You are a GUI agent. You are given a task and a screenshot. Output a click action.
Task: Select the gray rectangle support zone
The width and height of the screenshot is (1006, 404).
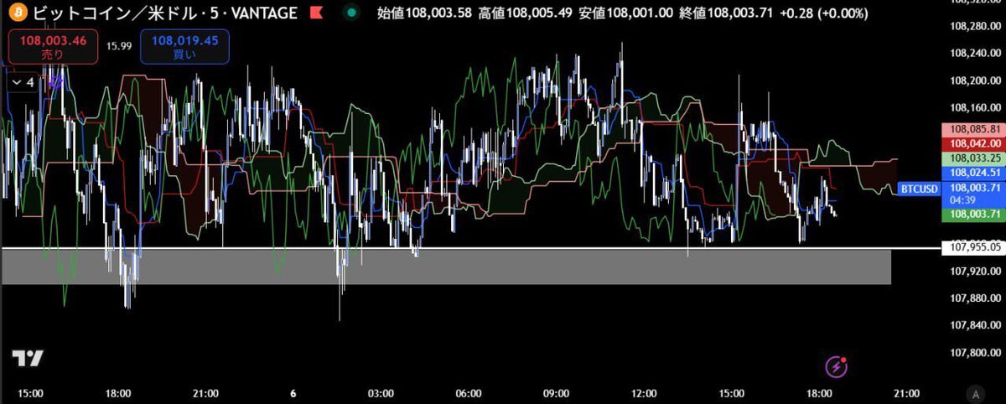tap(446, 267)
